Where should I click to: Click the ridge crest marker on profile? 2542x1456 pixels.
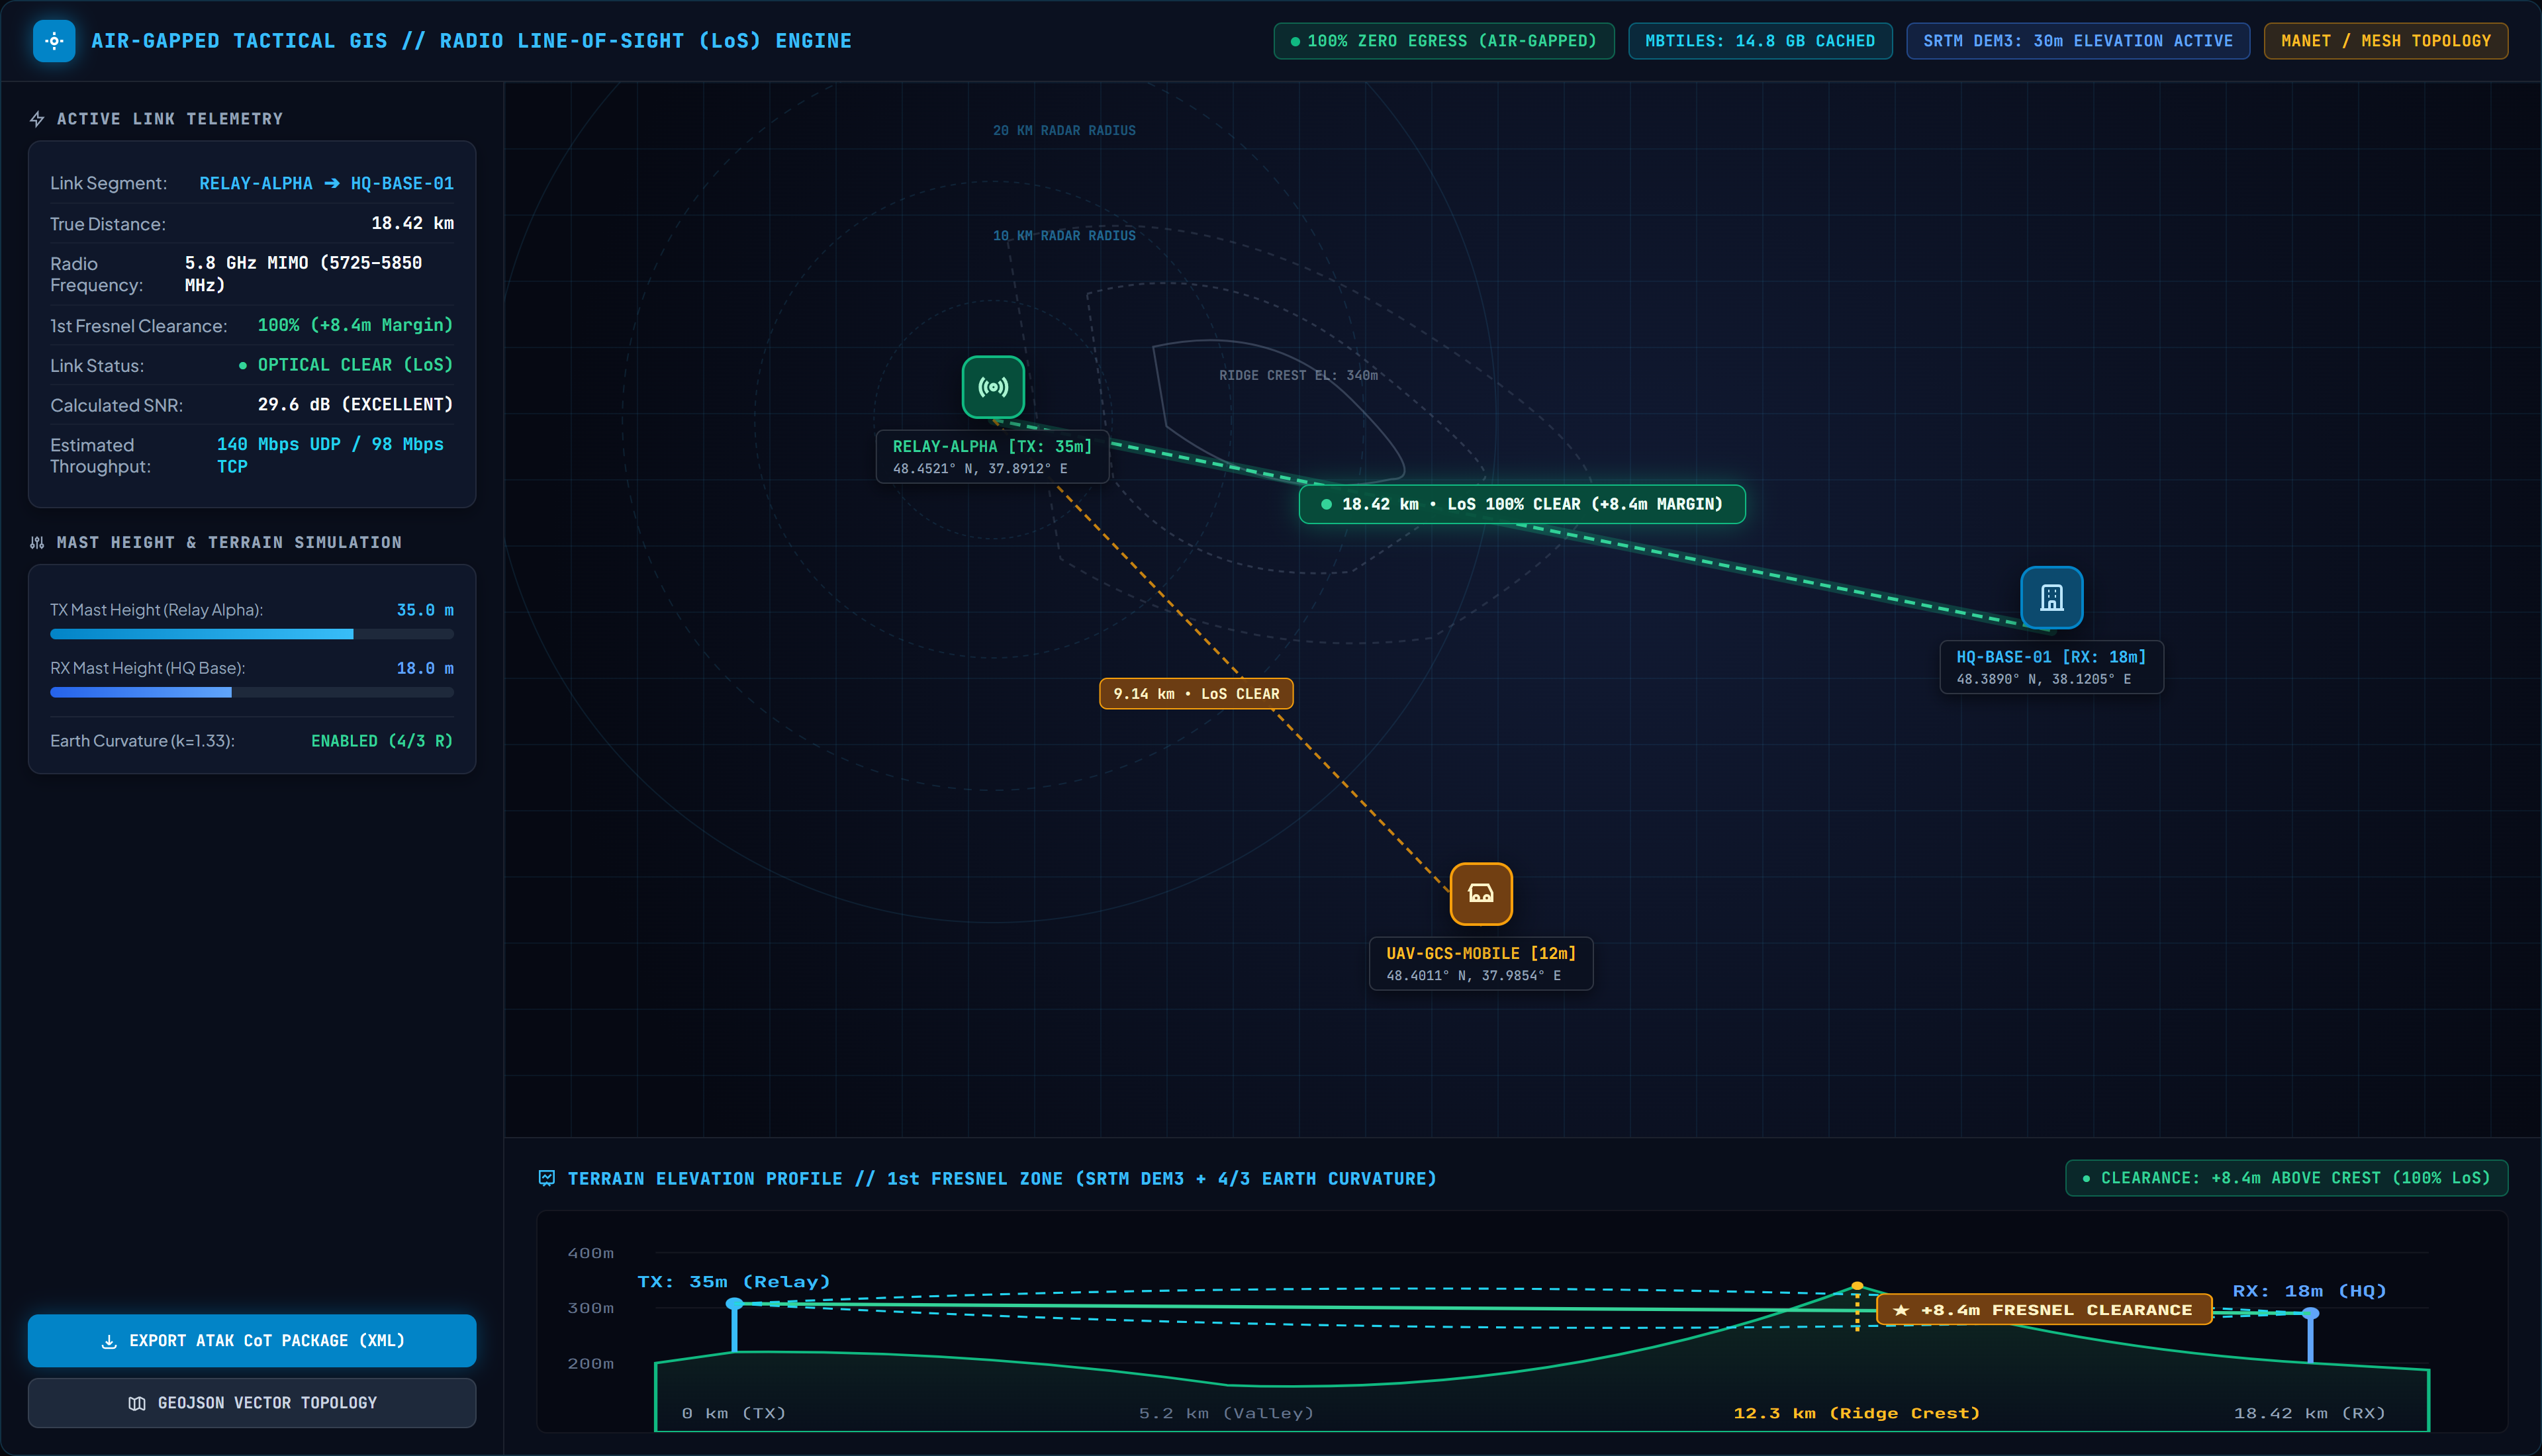coord(1857,1286)
